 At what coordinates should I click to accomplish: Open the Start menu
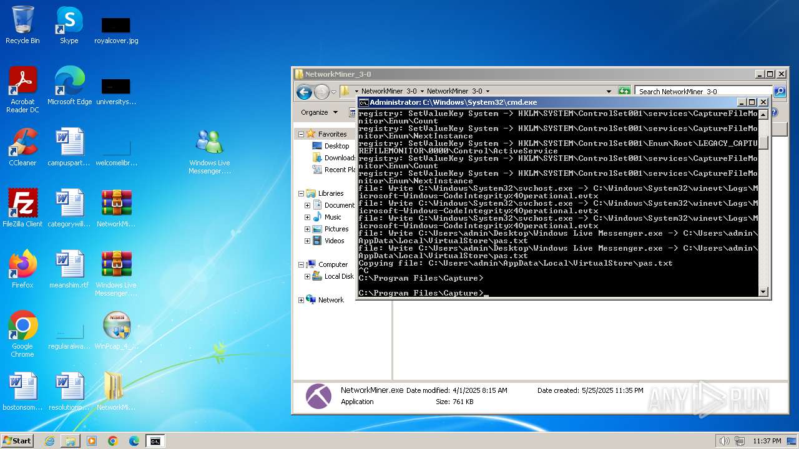pos(17,441)
